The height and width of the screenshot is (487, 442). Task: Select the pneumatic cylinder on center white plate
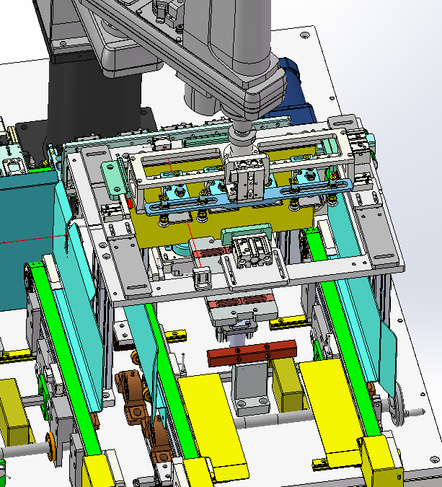click(x=254, y=250)
